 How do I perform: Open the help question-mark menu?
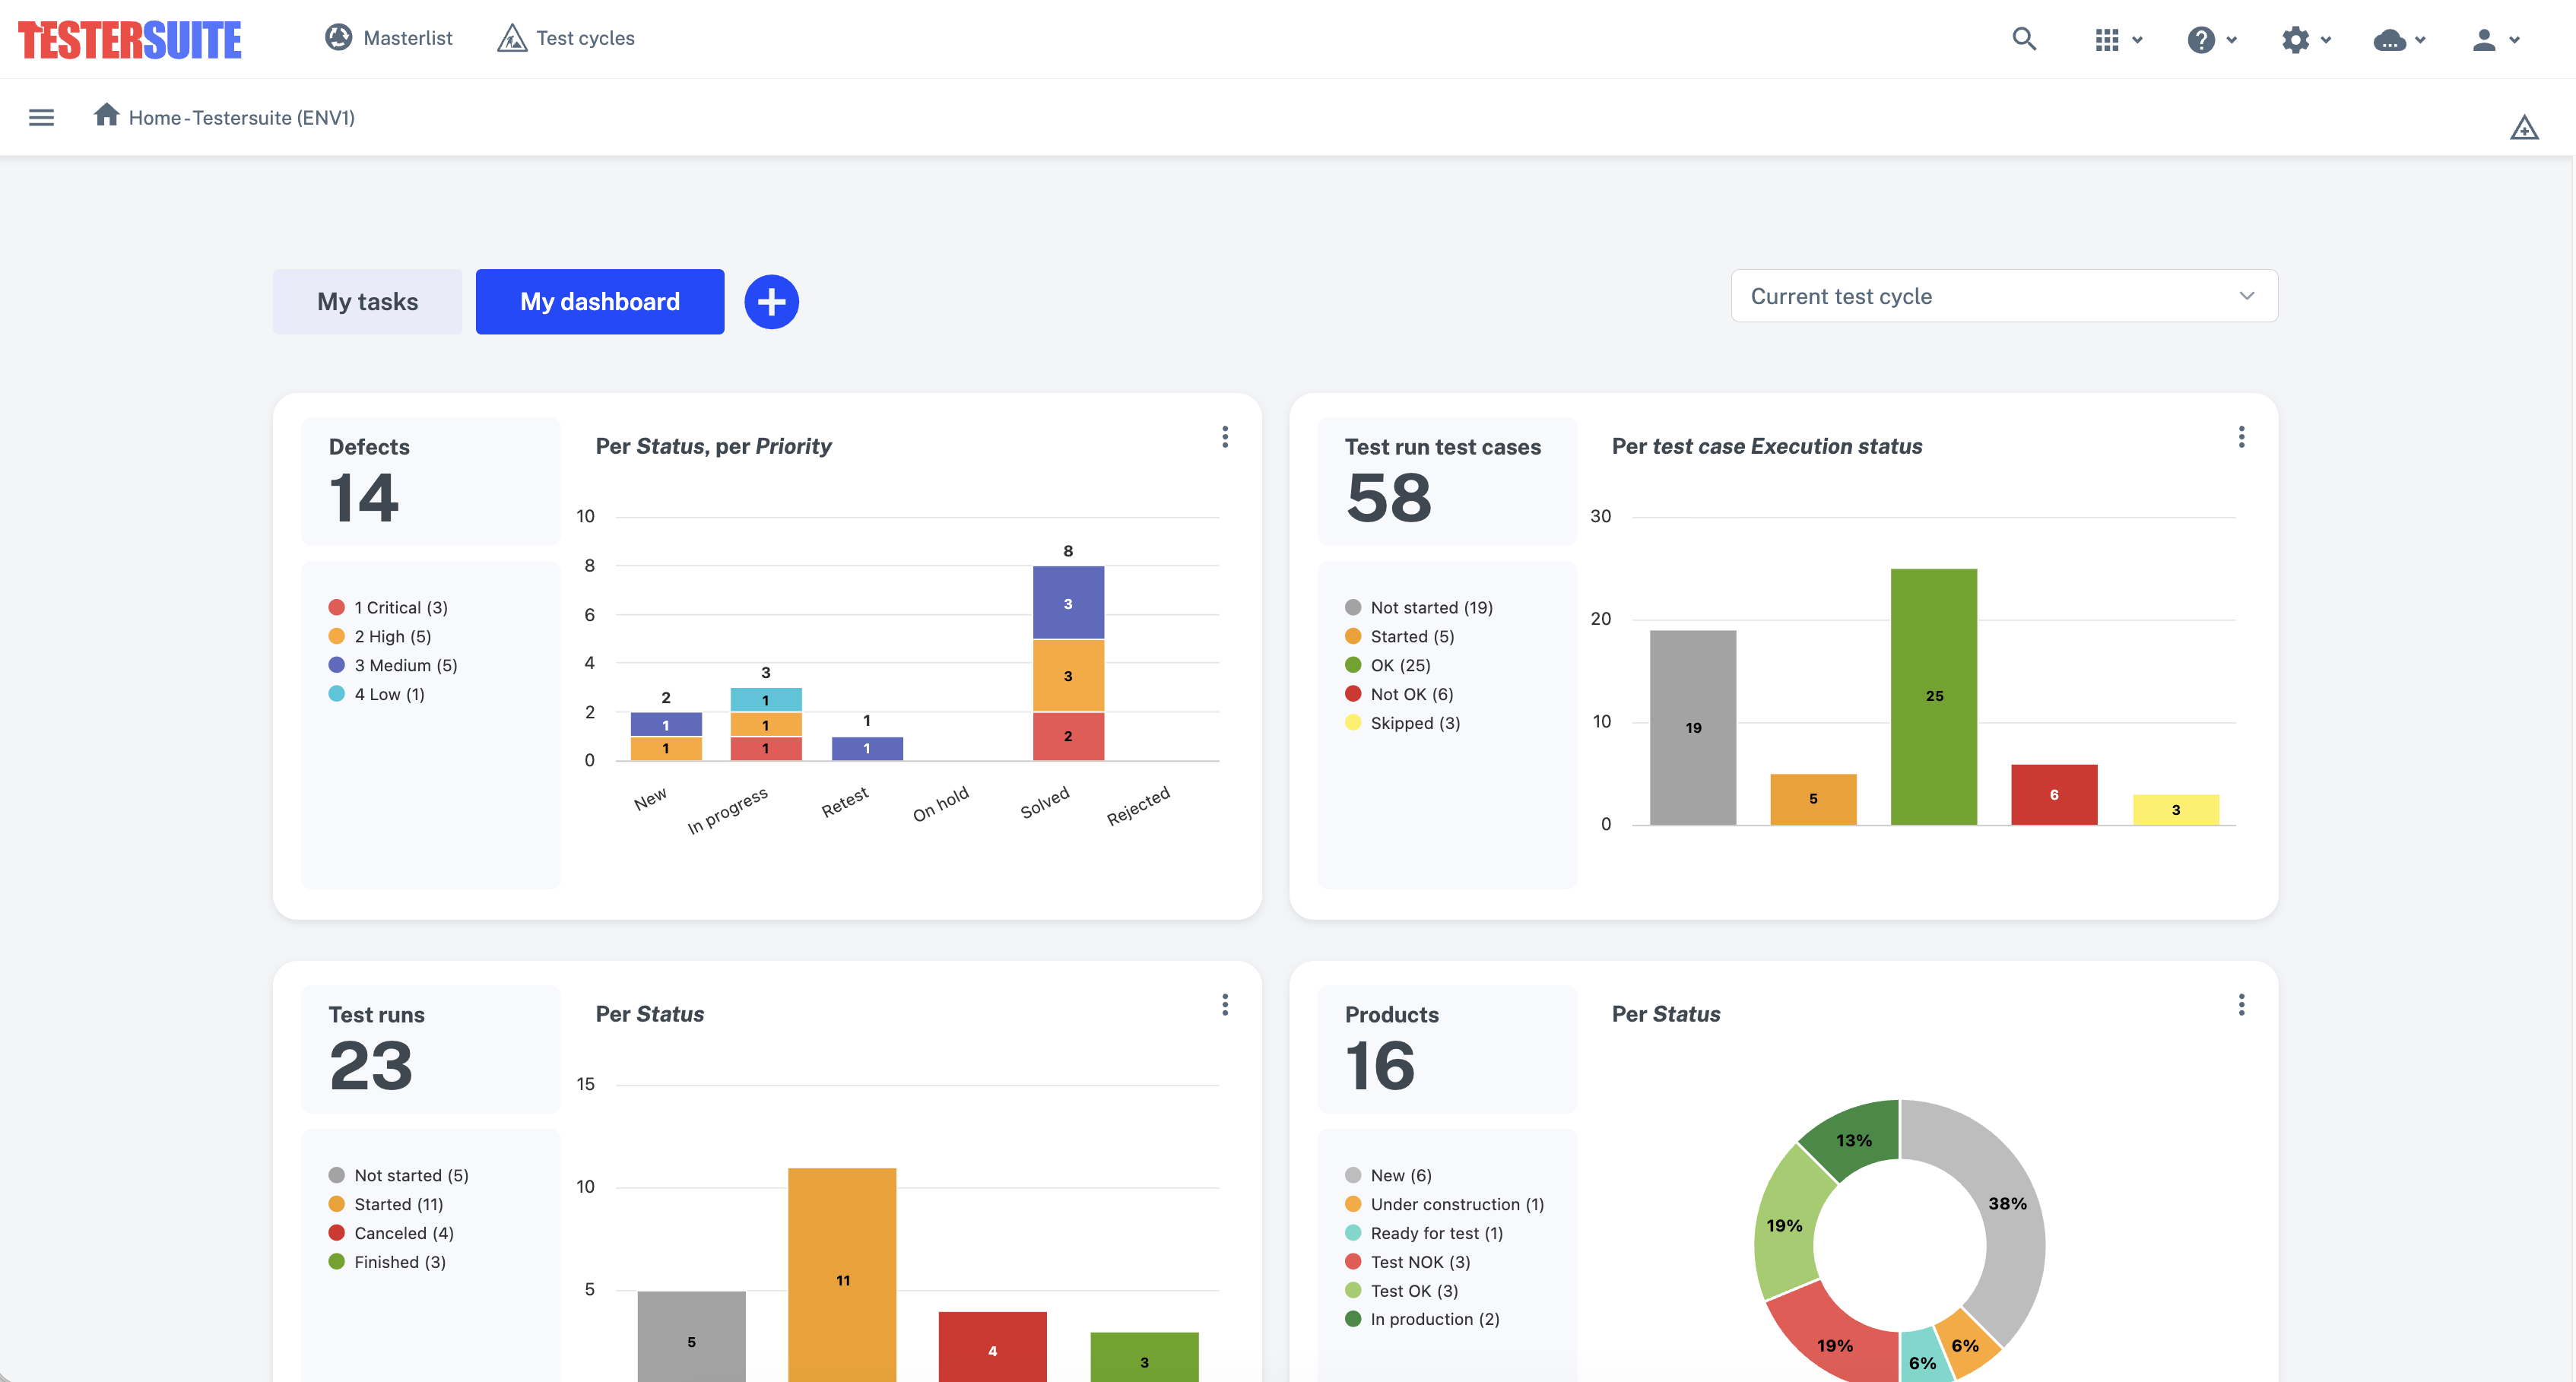coord(2212,40)
